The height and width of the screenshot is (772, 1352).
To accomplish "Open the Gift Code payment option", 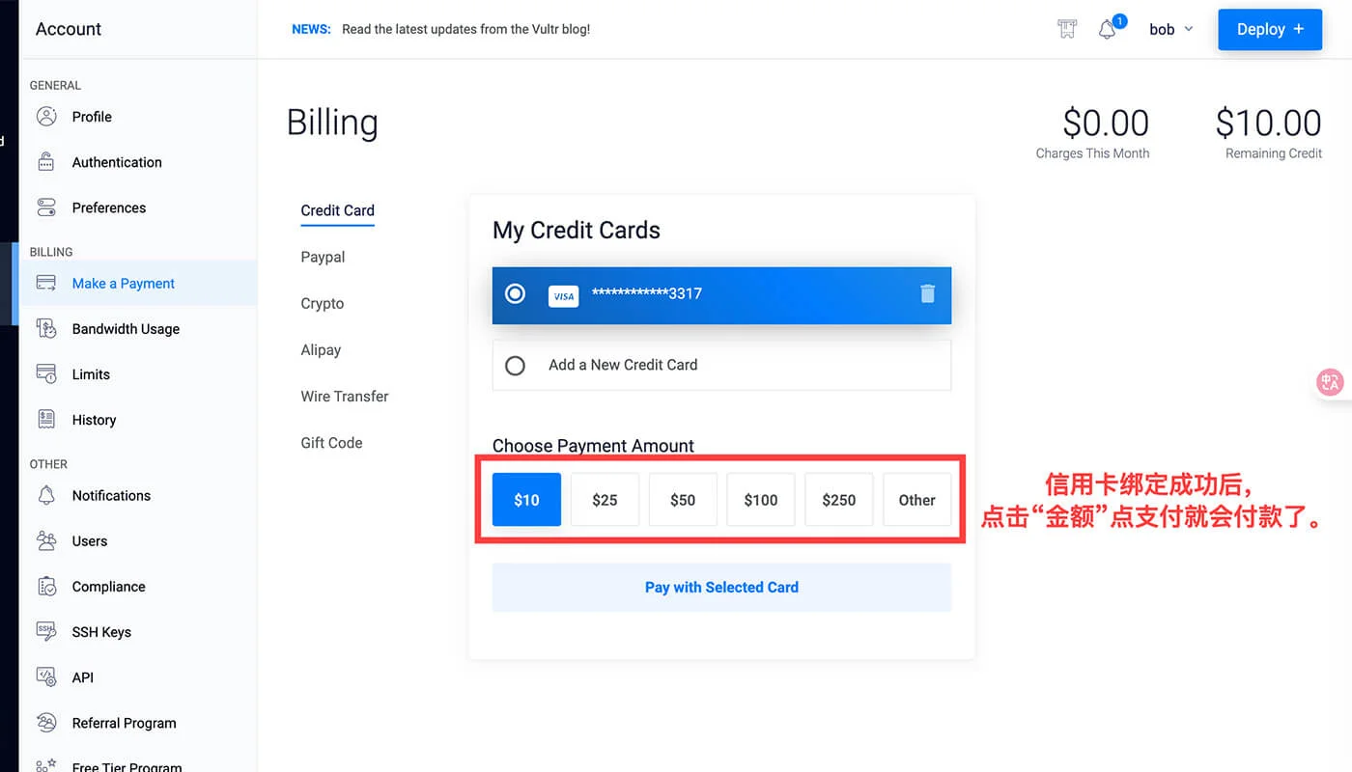I will (331, 443).
